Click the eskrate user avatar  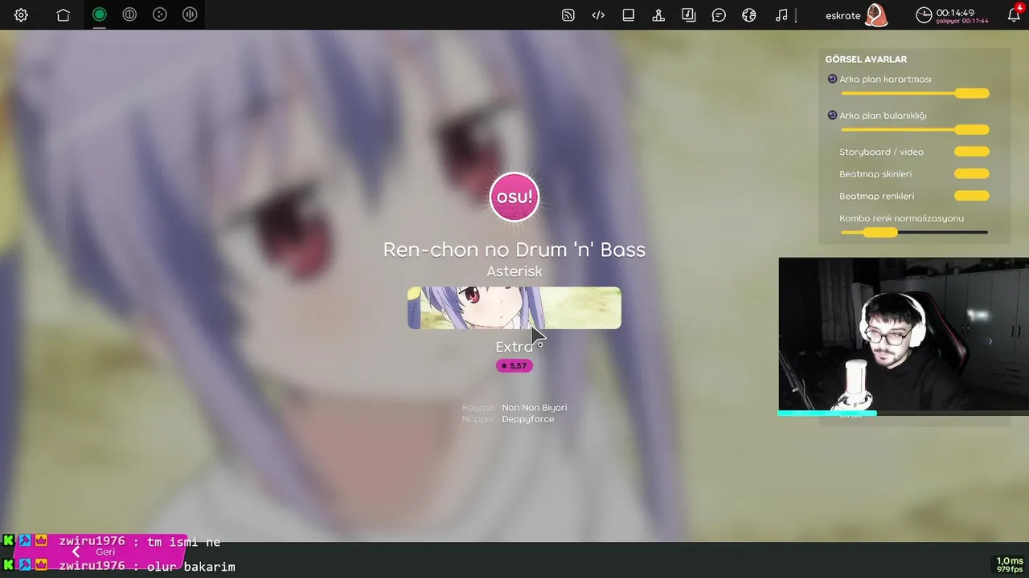(876, 15)
